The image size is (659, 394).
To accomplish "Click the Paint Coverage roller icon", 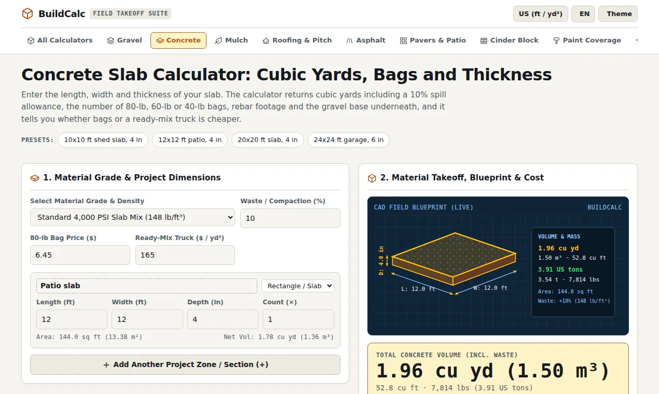I will [x=556, y=40].
